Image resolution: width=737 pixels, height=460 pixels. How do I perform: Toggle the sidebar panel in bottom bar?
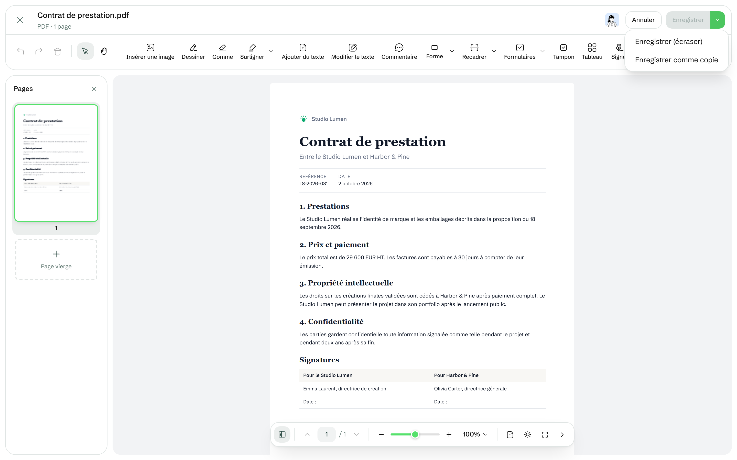282,434
